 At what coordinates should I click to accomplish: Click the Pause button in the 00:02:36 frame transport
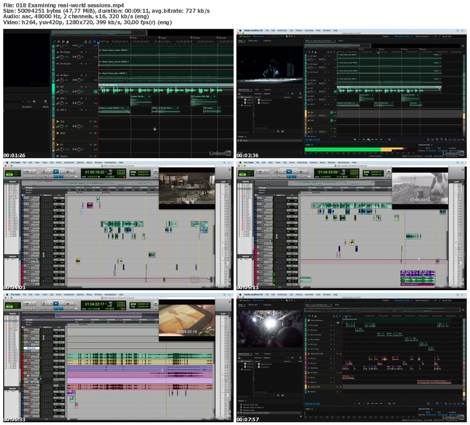point(364,139)
